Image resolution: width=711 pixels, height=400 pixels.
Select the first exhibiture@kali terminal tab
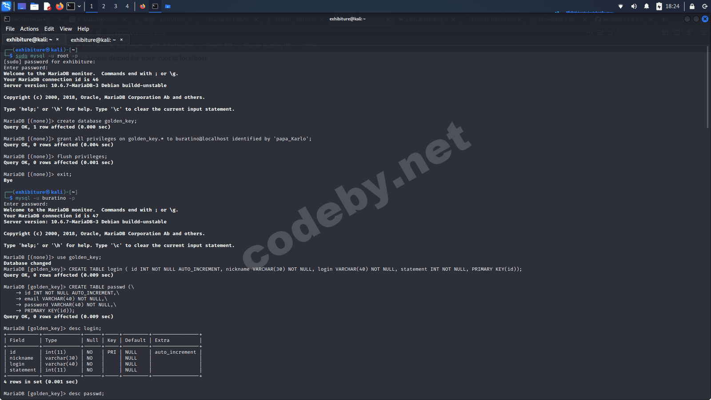tap(29, 40)
